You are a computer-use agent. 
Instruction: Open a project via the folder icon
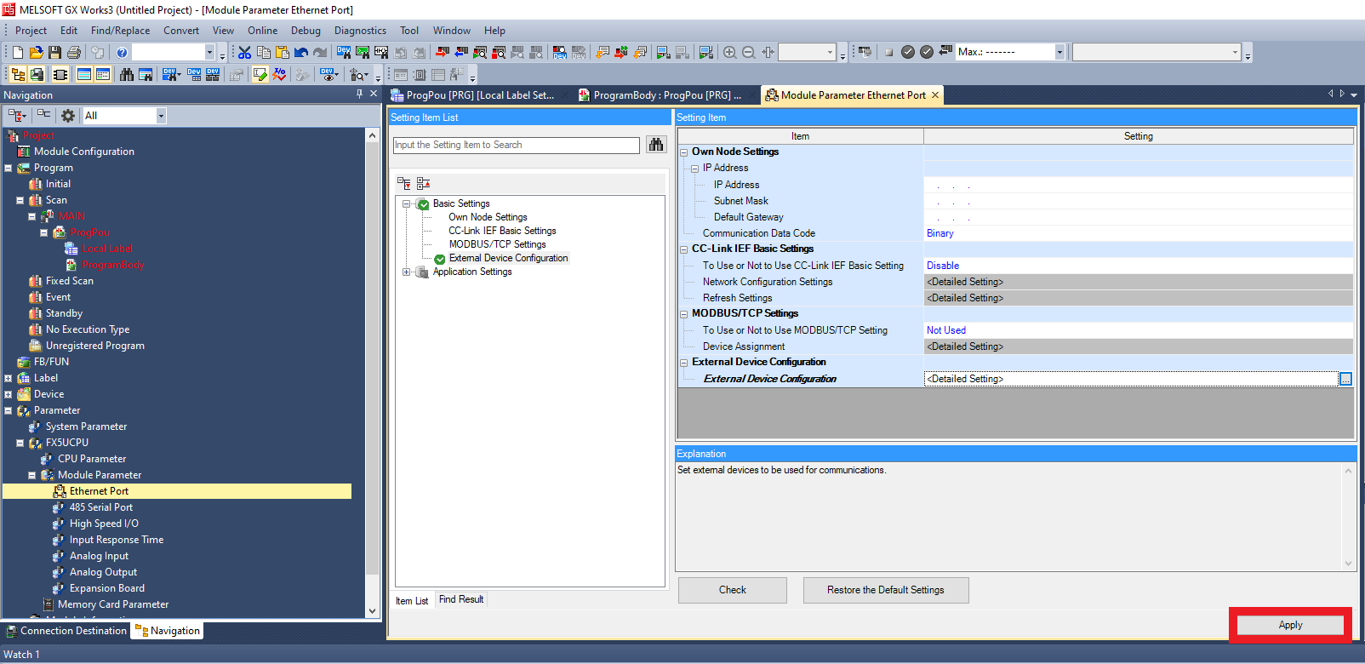coord(37,52)
